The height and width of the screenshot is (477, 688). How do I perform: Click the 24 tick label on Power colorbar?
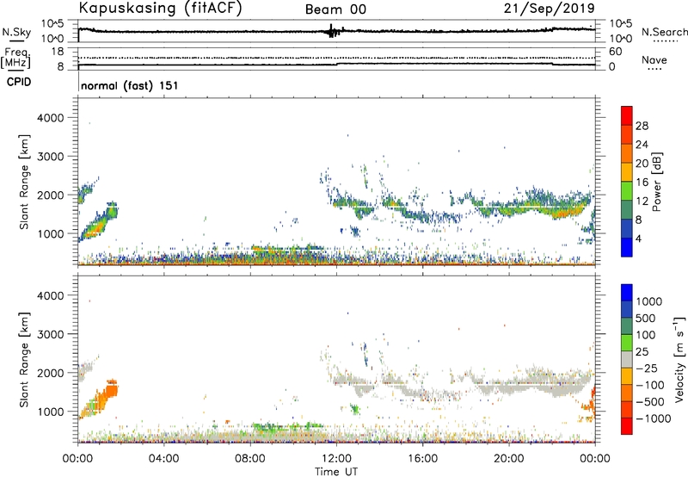[x=642, y=145]
